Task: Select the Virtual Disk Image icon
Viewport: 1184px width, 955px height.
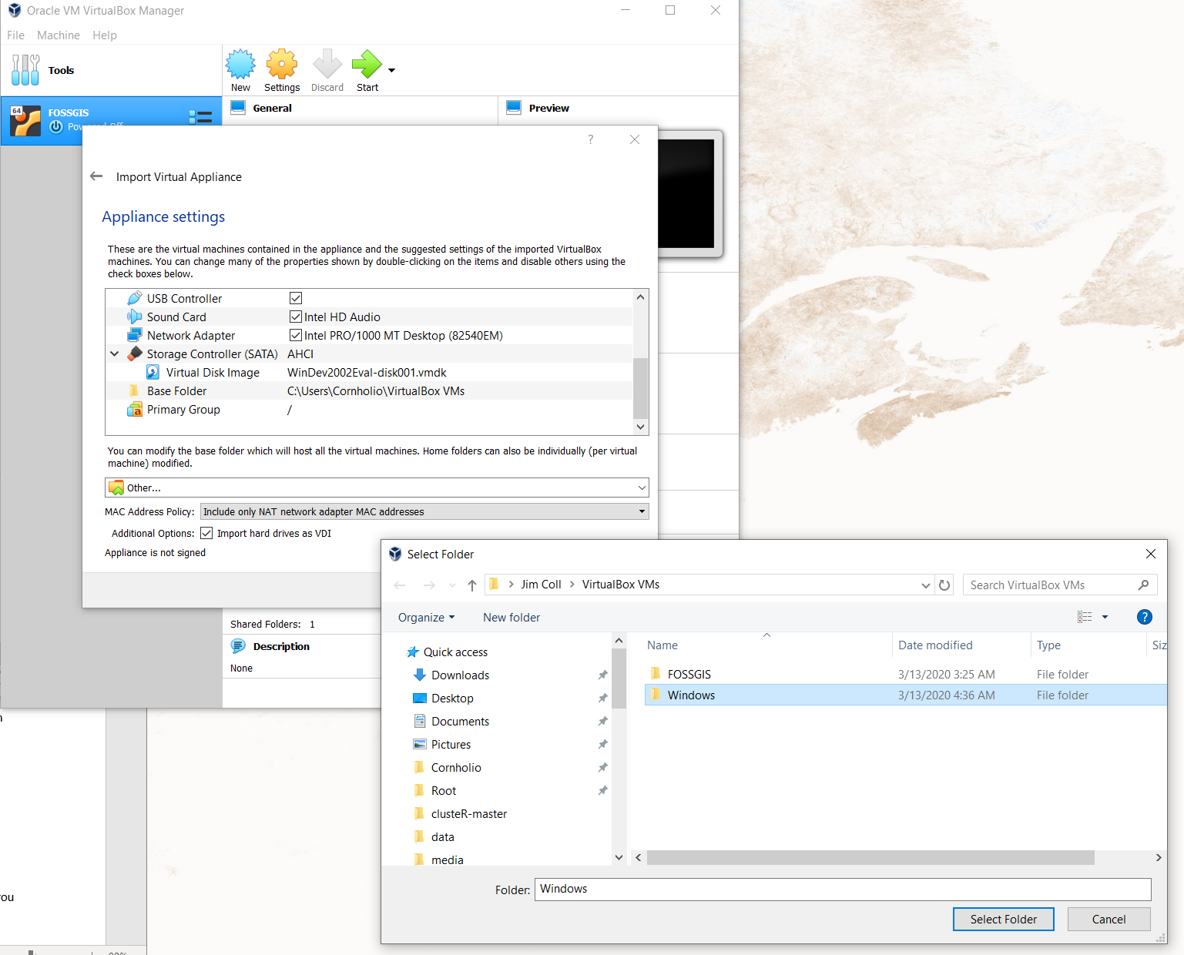Action: [x=153, y=372]
